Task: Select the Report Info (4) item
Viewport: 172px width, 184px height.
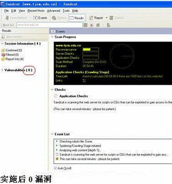Action: 12,59
